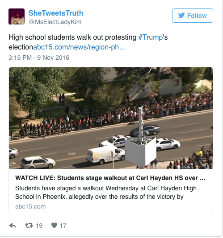
Task: Open the WATCH LIVE Carl Hayden HS headline
Action: (110, 178)
